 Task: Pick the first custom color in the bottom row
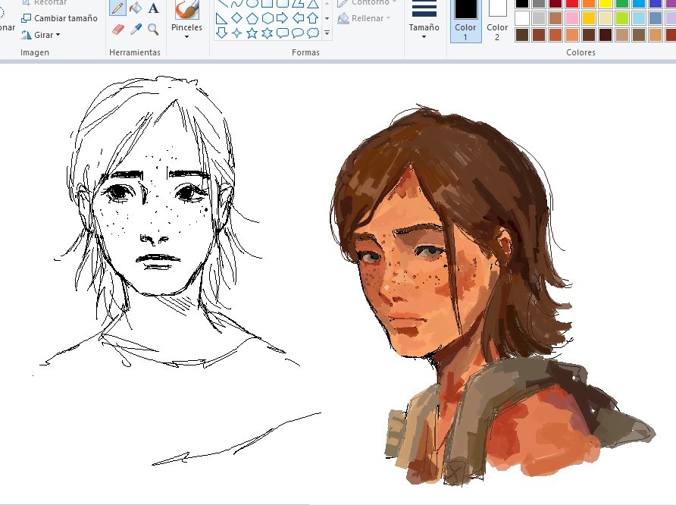point(522,34)
